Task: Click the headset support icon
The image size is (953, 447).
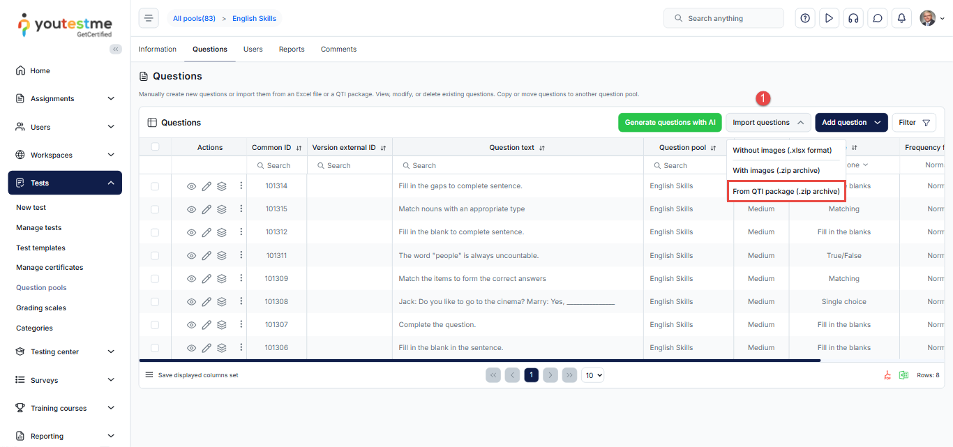Action: tap(853, 19)
